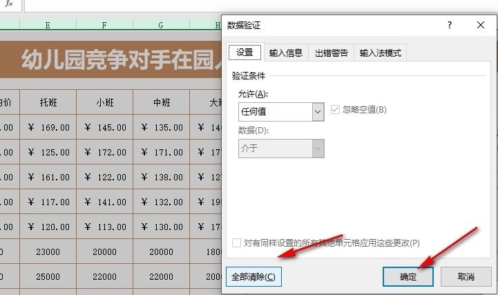Click the help question mark icon
The width and height of the screenshot is (498, 295).
pos(450,25)
